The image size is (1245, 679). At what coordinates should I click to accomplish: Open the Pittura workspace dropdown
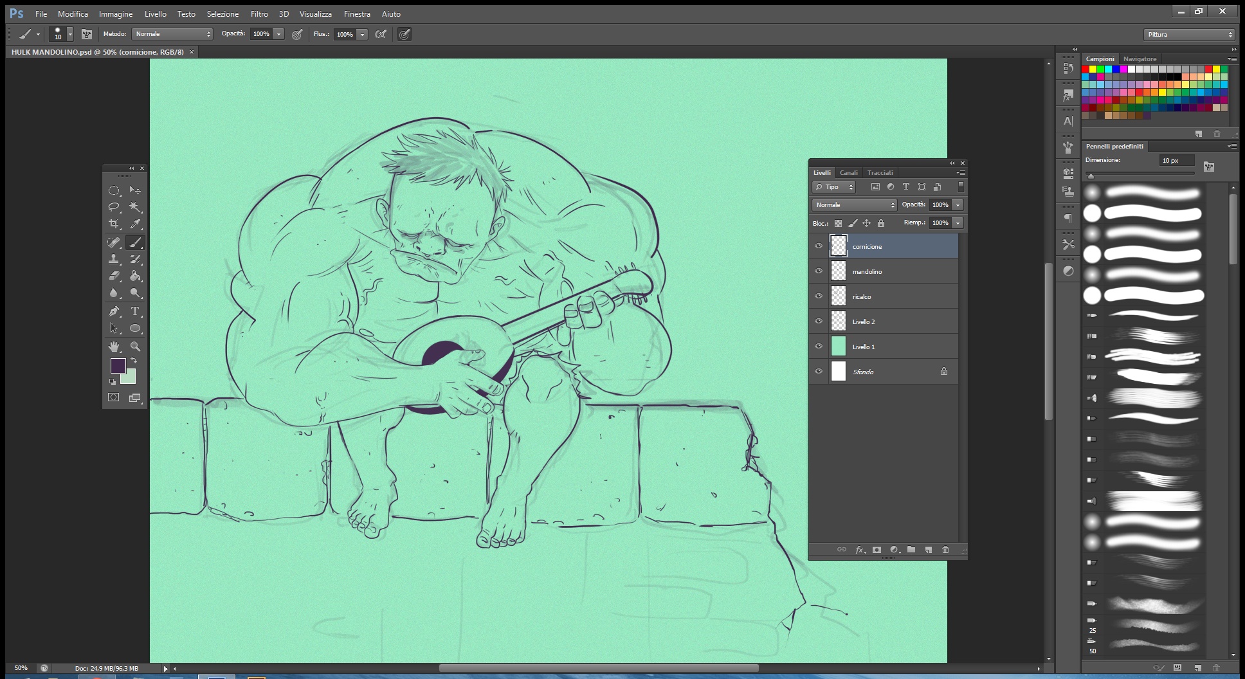1189,35
